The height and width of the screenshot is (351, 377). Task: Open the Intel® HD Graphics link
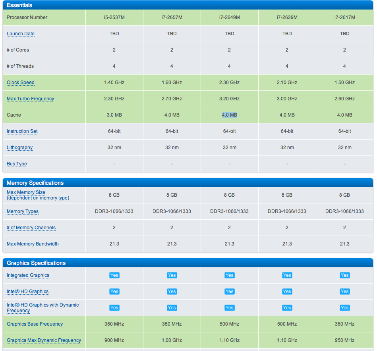[x=28, y=292]
